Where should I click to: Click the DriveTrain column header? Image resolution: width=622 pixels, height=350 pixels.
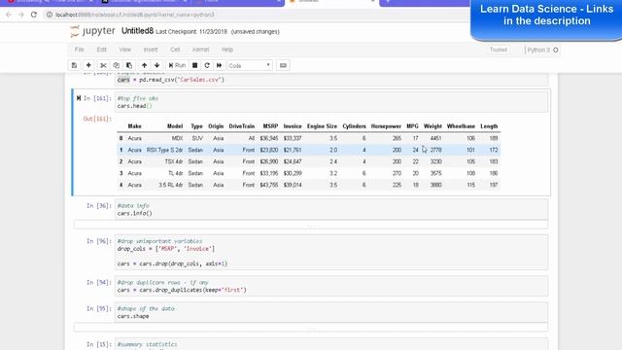pos(242,126)
